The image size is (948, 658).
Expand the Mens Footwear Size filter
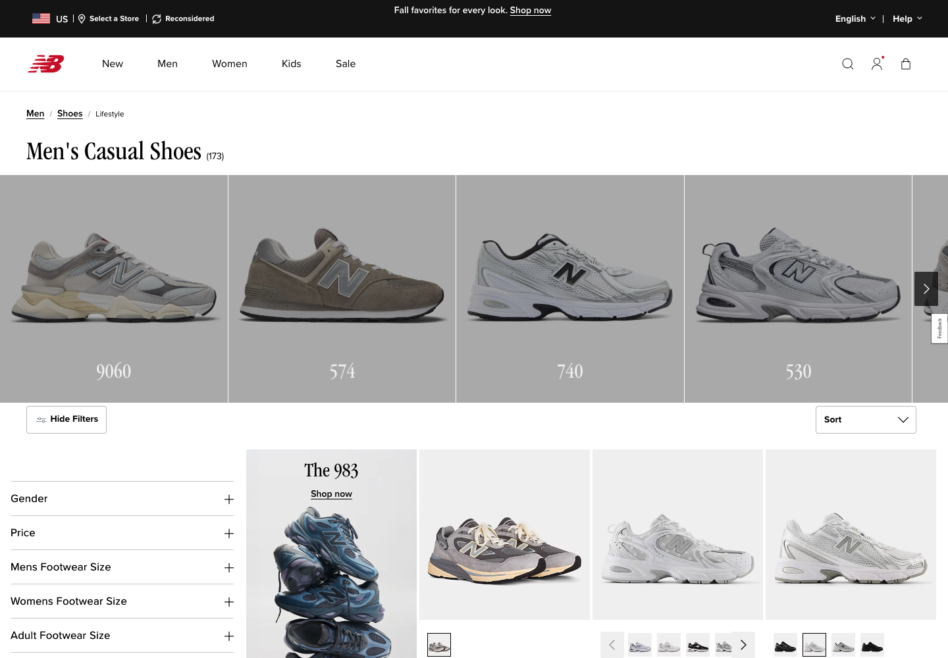coord(122,567)
